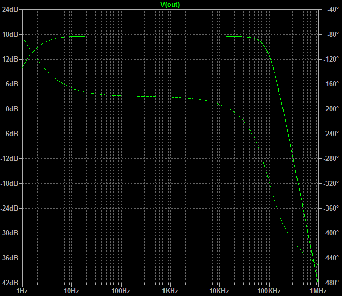Viewport: 342px width, 296px height.
Task: Click the 18dB magnitude axis label
Action: (x=10, y=34)
